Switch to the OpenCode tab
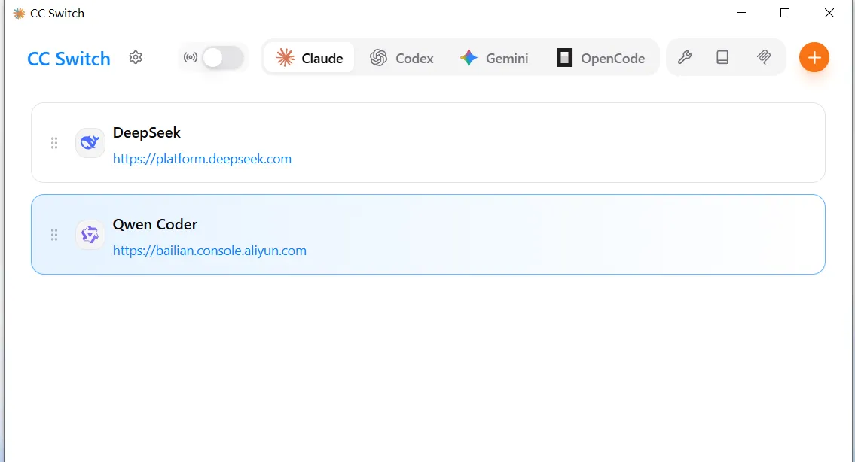The height and width of the screenshot is (462, 855). point(602,57)
